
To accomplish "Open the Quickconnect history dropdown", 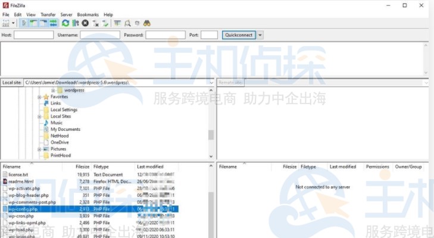I will (x=260, y=35).
